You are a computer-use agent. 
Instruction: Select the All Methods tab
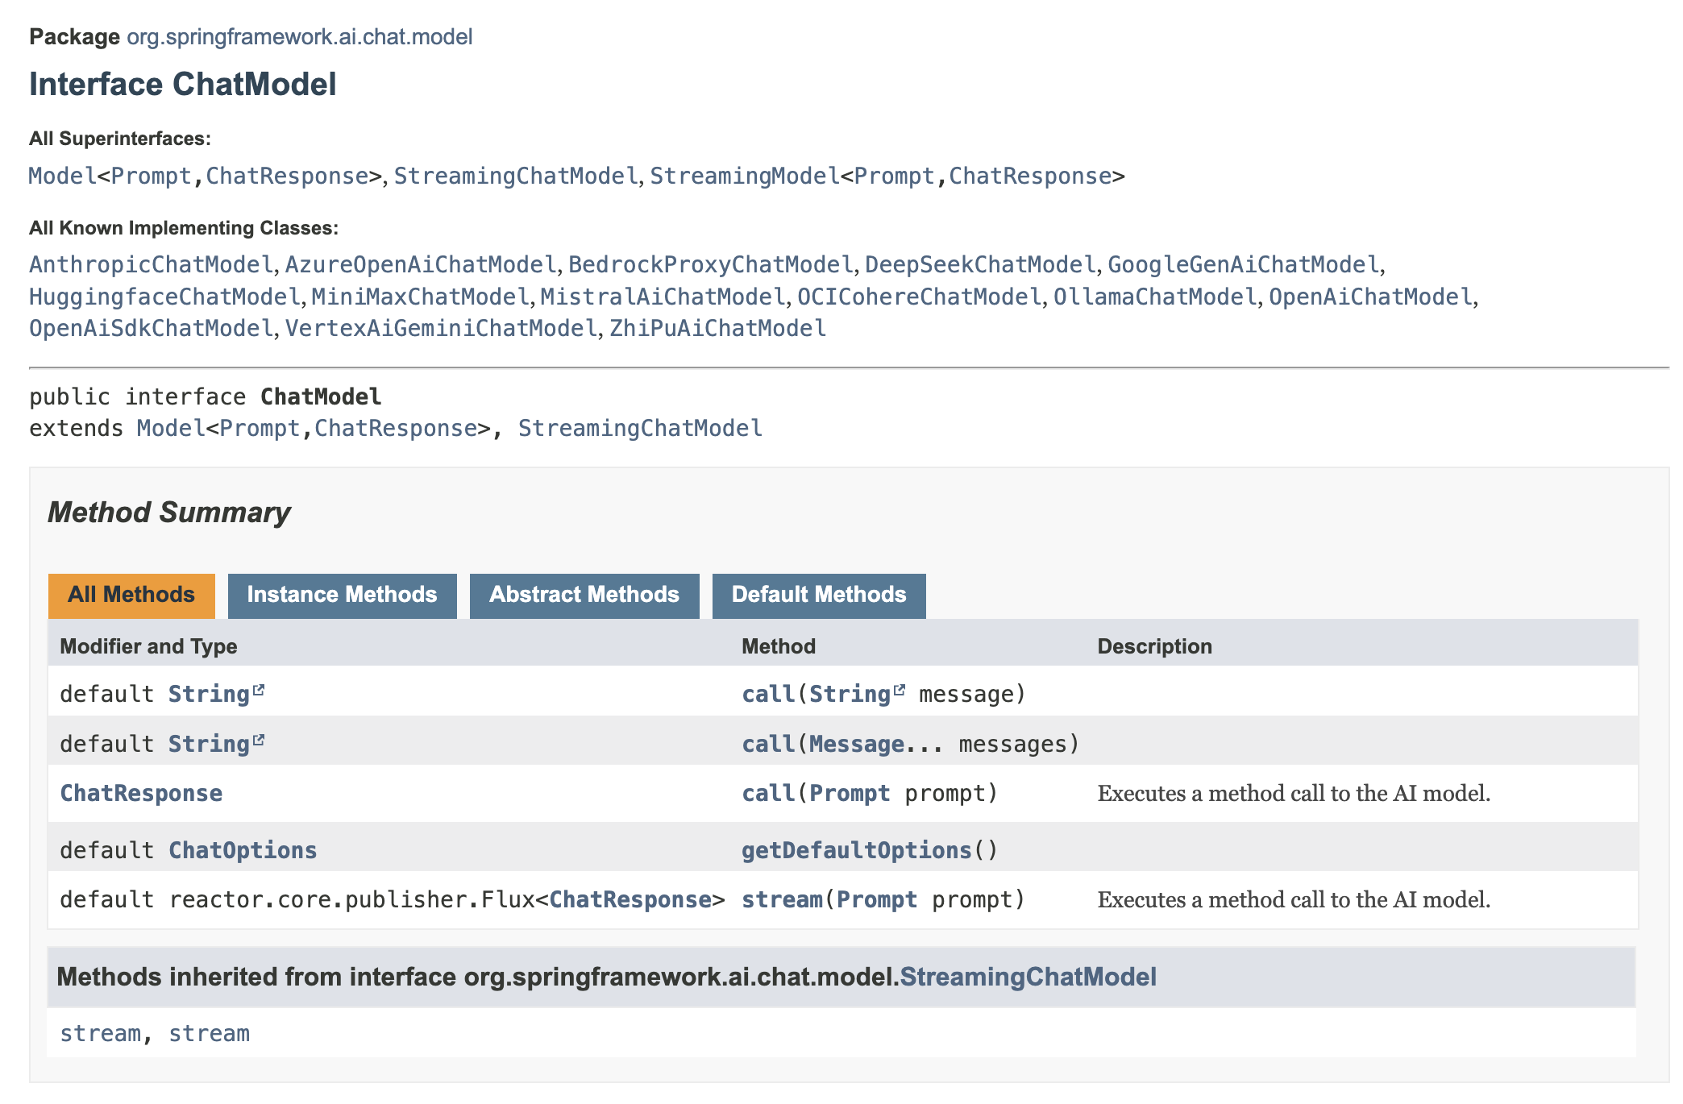(131, 595)
